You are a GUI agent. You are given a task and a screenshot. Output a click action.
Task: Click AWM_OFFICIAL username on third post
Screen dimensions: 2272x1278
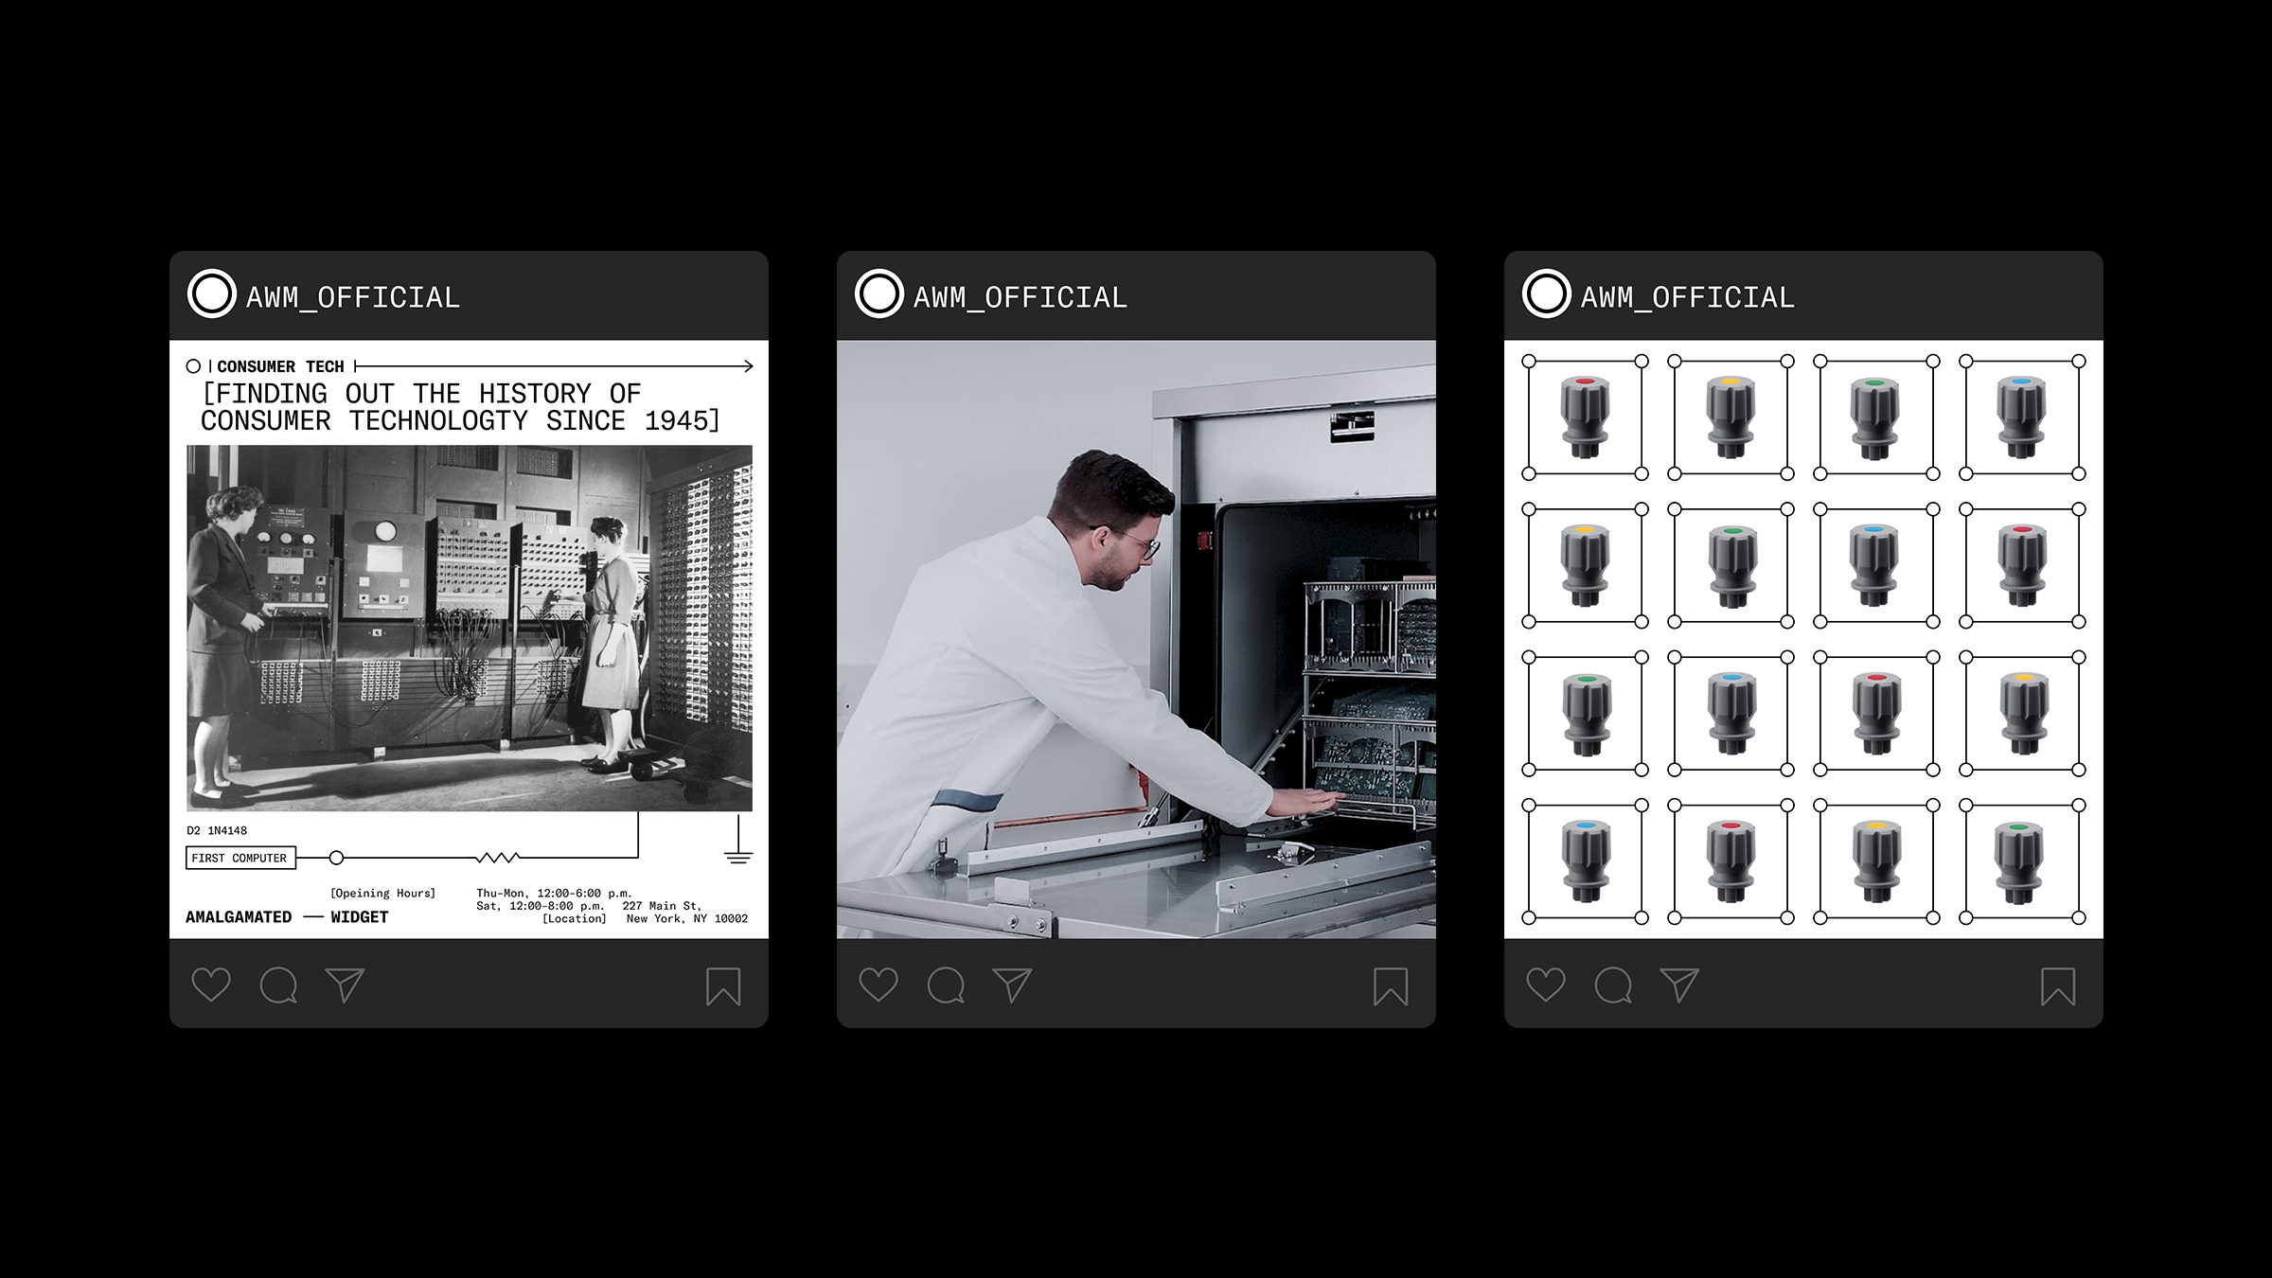1687,297
